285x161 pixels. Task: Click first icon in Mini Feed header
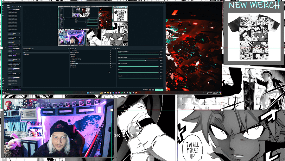click(x=13, y=6)
